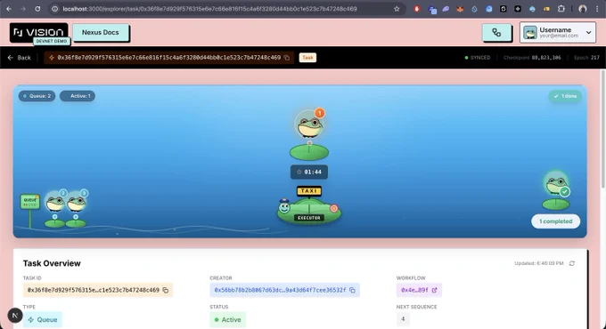Select the completed frog with checkmark

pos(556,183)
